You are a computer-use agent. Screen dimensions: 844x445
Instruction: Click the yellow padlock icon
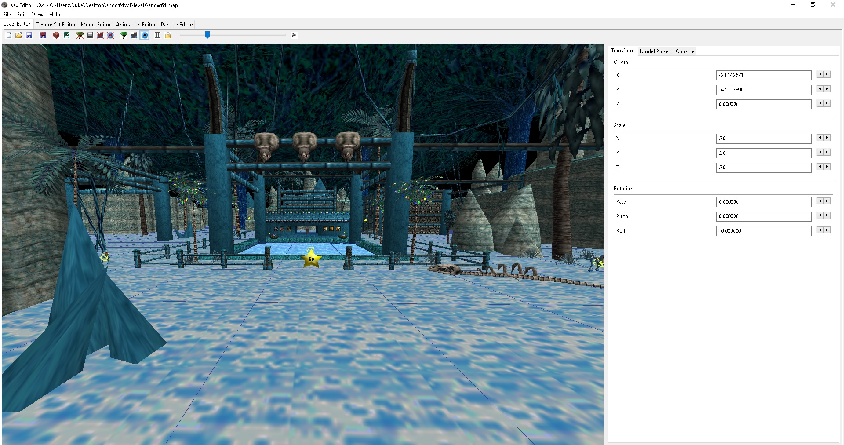[x=168, y=35]
